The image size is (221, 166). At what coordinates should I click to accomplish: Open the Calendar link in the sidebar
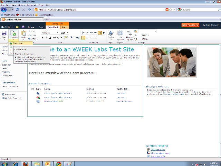[x=6, y=65]
